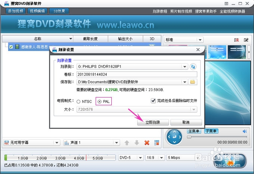Switch to the 主菜单 tab
This screenshot has width=254, height=174.
coord(194,131)
